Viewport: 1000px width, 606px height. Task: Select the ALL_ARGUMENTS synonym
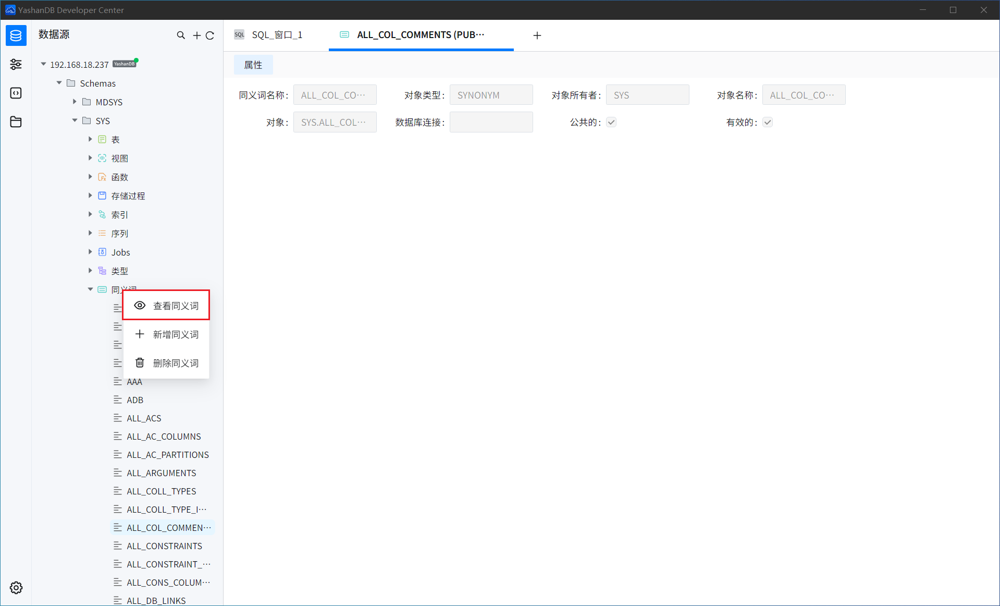click(163, 473)
